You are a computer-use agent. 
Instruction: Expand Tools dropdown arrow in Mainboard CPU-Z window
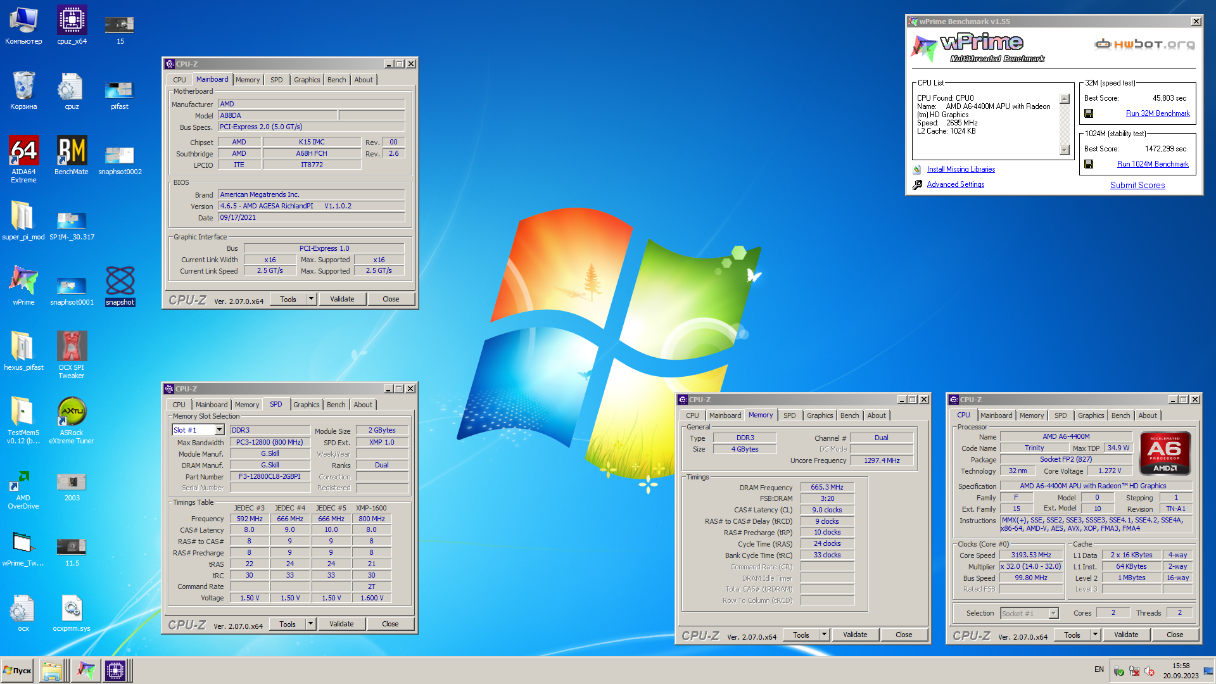click(x=311, y=299)
